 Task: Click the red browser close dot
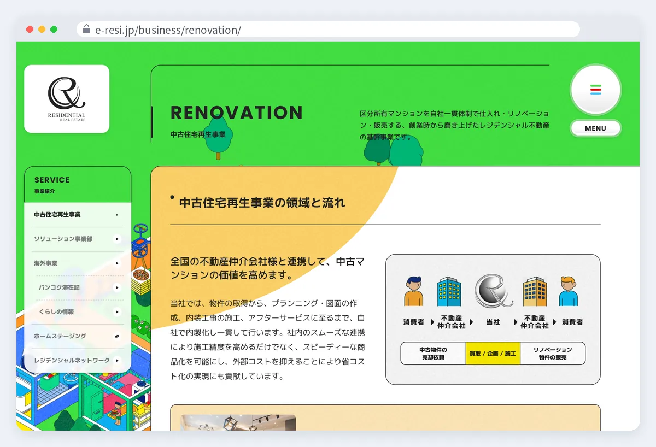(x=30, y=30)
